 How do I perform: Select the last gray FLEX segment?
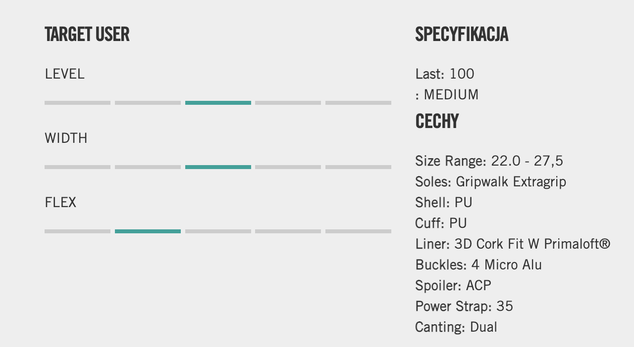click(x=358, y=231)
